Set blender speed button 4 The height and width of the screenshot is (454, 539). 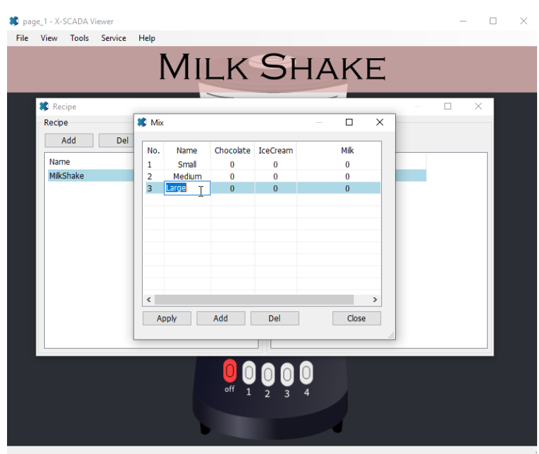[306, 373]
